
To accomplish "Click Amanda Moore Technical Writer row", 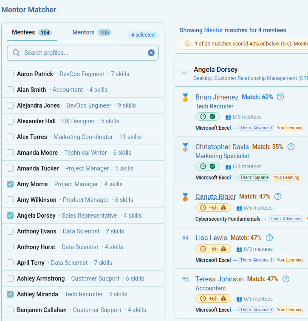I will tap(83, 153).
